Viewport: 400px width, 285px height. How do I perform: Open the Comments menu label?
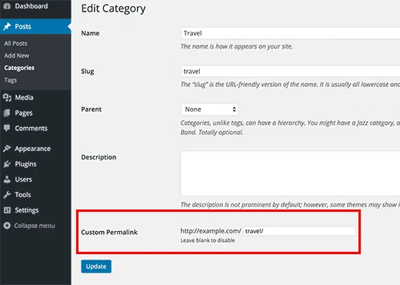click(x=31, y=128)
